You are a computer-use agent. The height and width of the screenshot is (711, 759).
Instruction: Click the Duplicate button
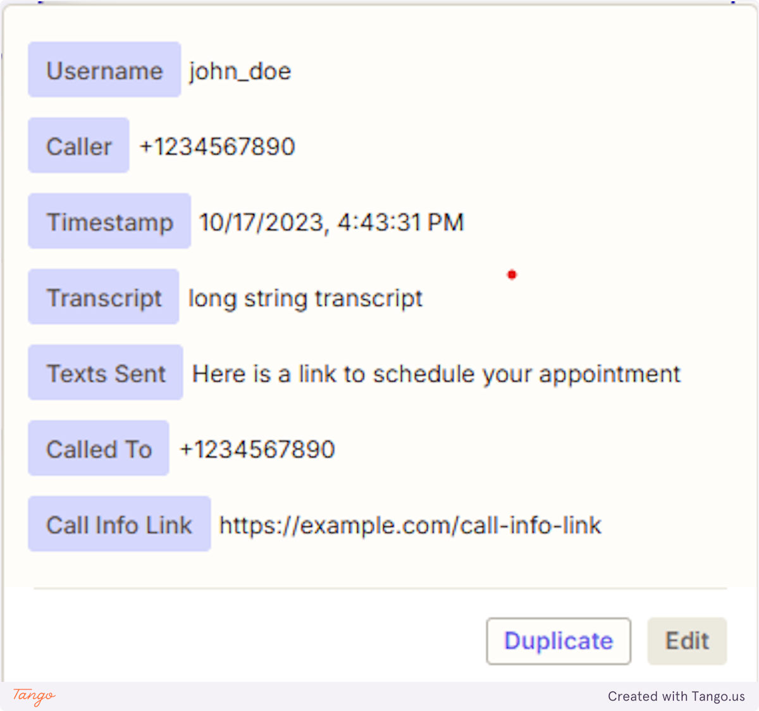pyautogui.click(x=558, y=641)
